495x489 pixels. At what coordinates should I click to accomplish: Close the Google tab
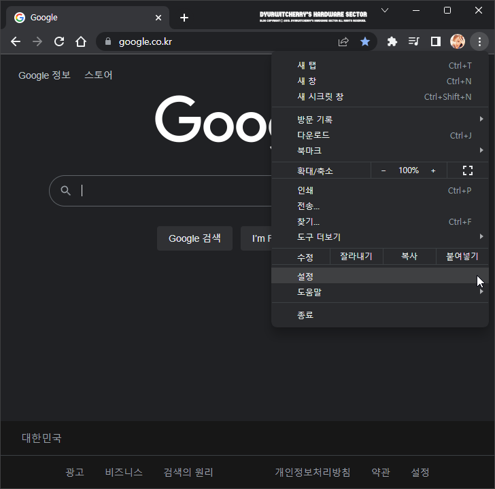click(x=158, y=18)
